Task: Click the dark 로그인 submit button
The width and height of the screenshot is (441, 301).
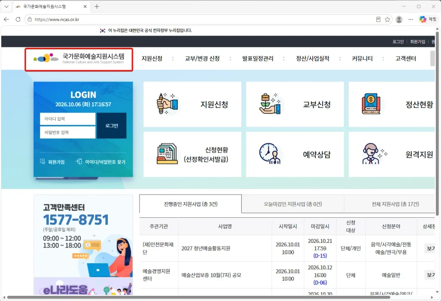Action: [112, 125]
